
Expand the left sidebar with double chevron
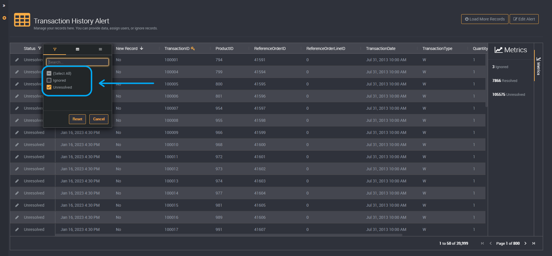point(4,5)
